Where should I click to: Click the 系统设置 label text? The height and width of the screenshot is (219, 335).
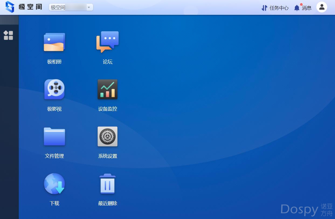pos(108,156)
